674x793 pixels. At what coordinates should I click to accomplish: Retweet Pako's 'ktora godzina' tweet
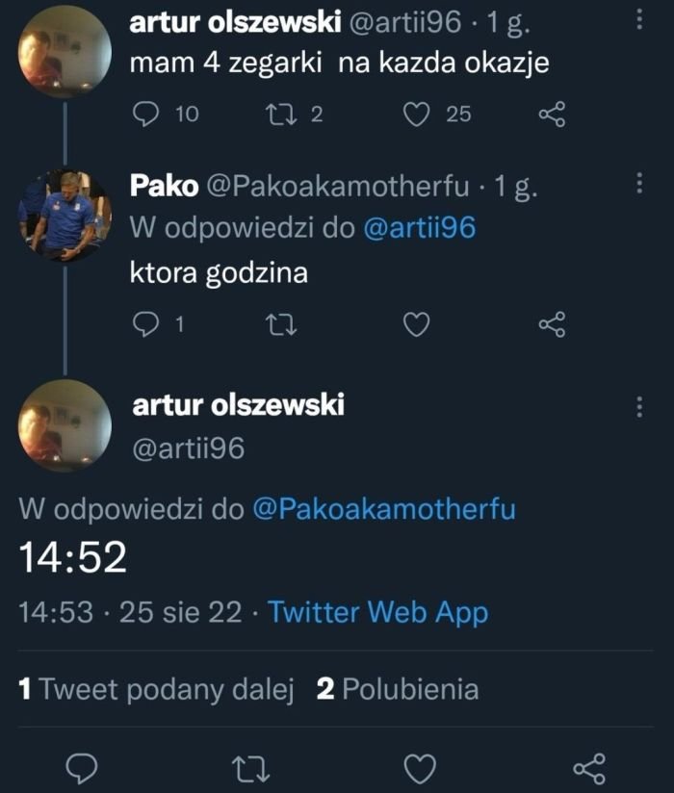coord(279,326)
